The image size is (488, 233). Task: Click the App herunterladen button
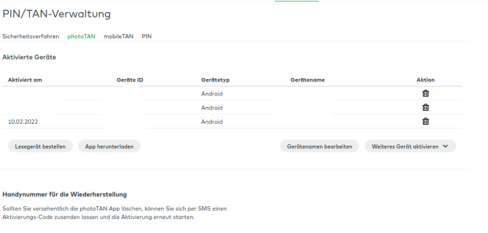point(109,146)
